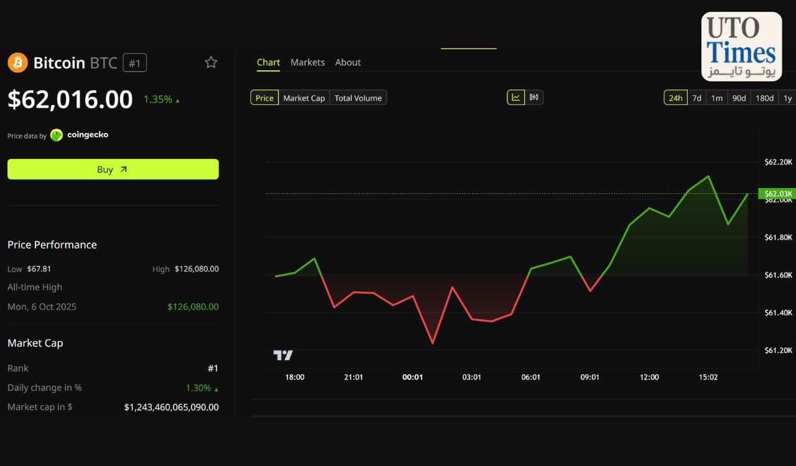Select the Price data toggle
The height and width of the screenshot is (466, 796).
(x=264, y=98)
